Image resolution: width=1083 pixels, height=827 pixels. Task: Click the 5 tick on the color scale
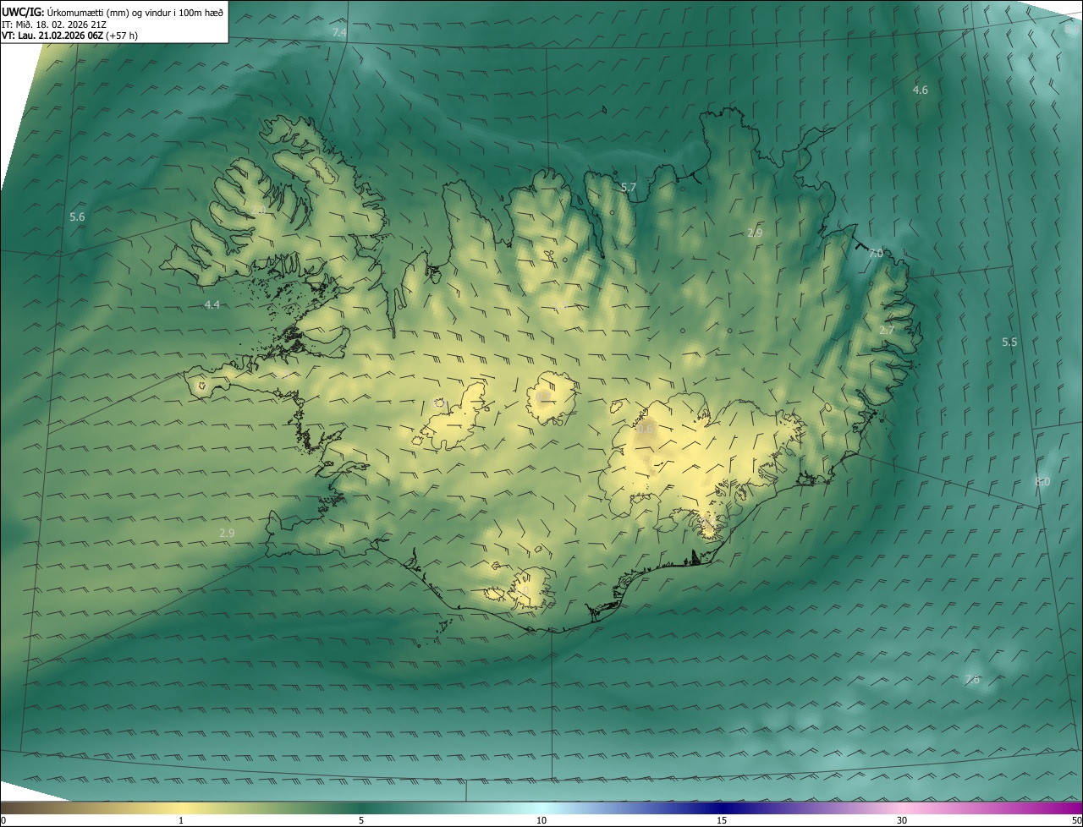click(361, 820)
